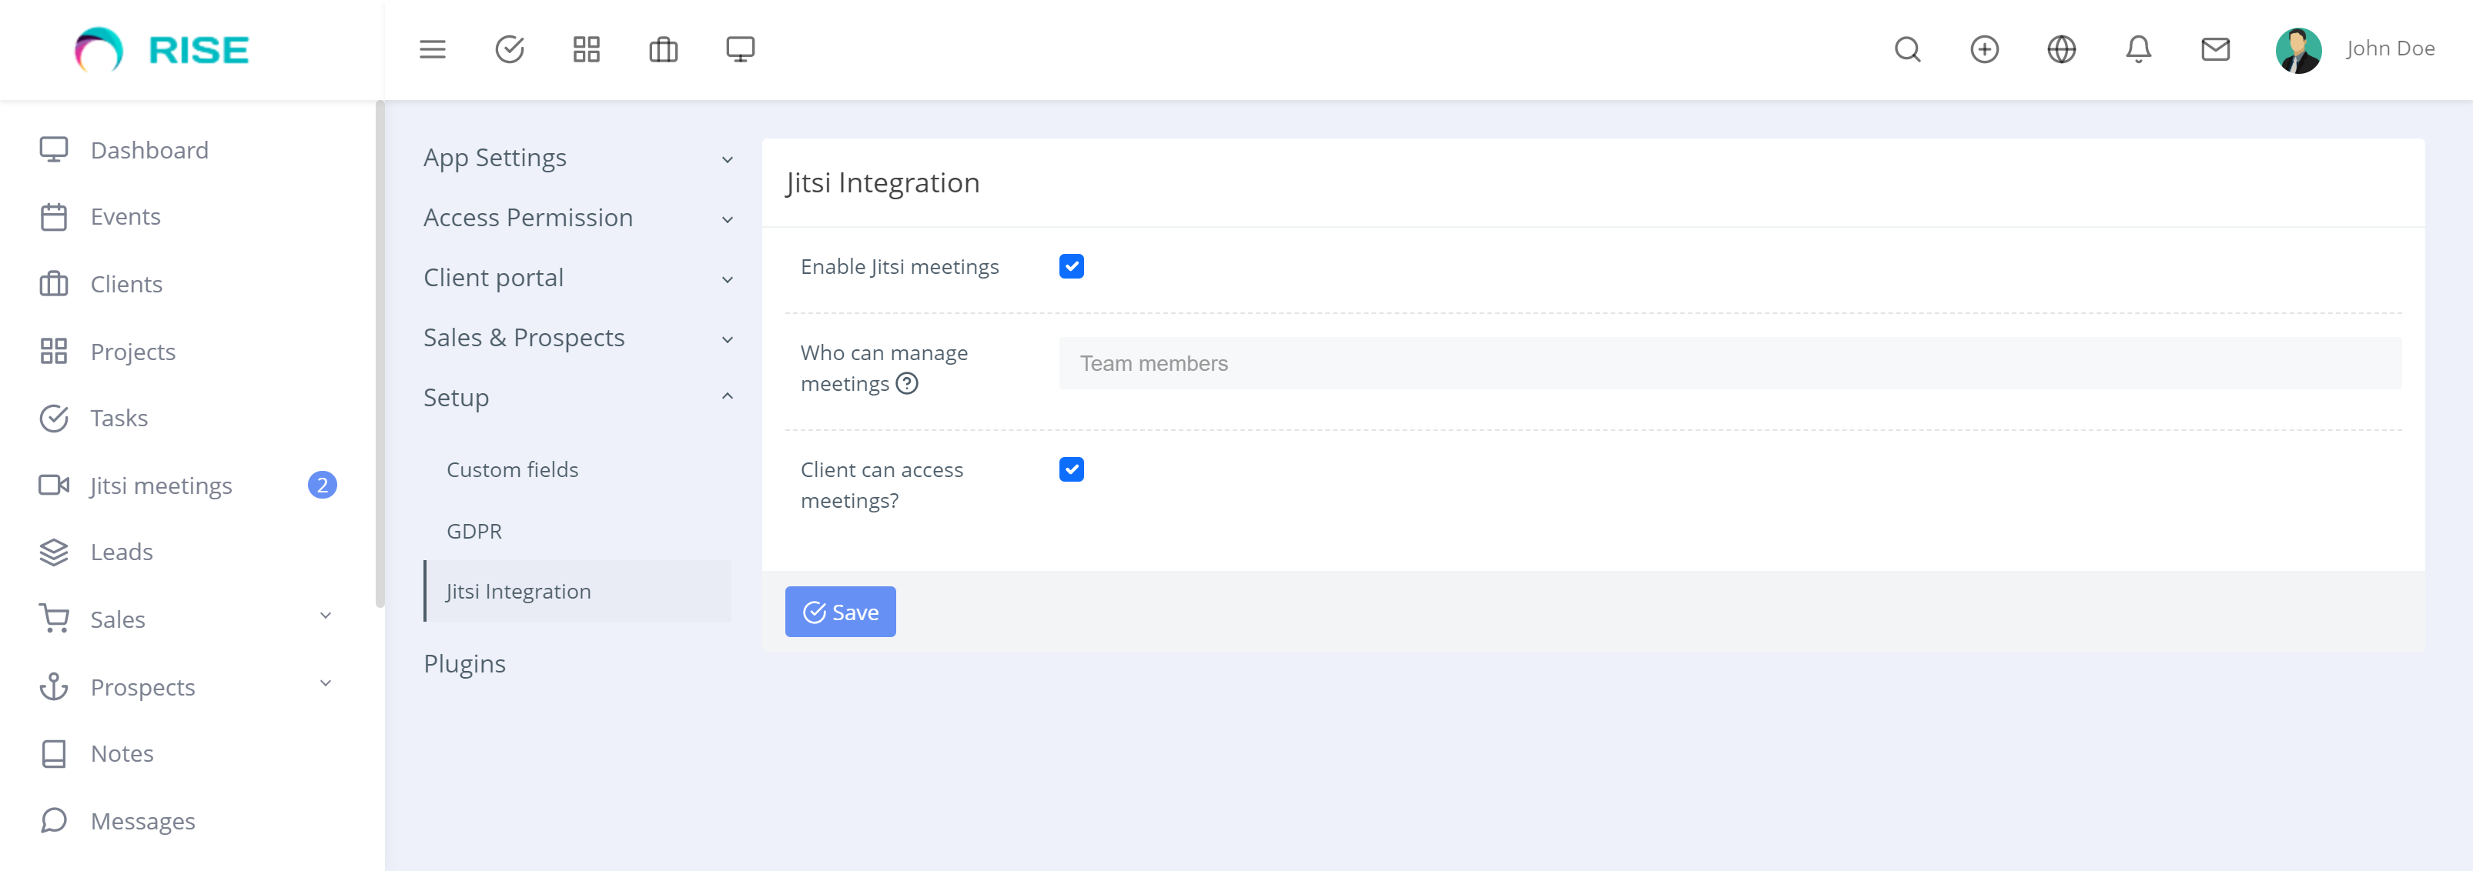Open the GDPR settings page
The image size is (2473, 871).
click(474, 529)
